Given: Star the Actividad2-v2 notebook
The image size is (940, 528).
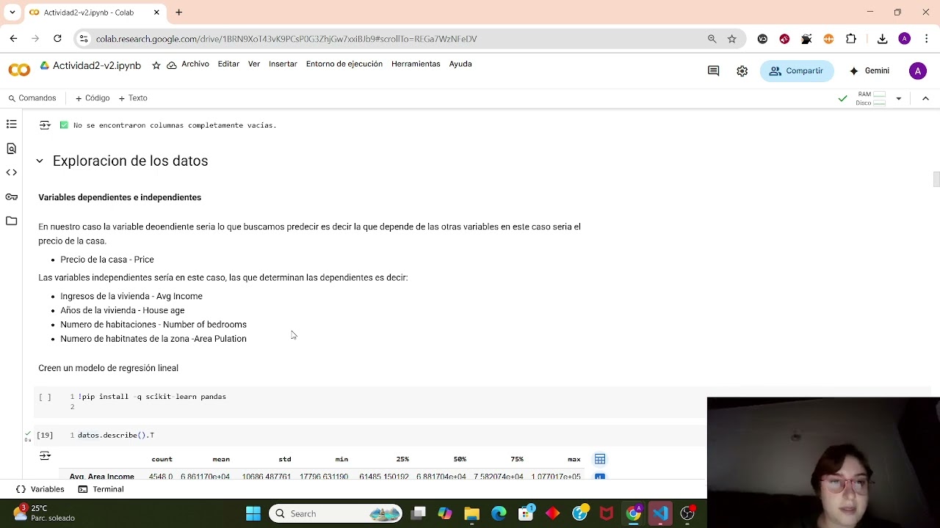Looking at the screenshot, I should pos(156,65).
